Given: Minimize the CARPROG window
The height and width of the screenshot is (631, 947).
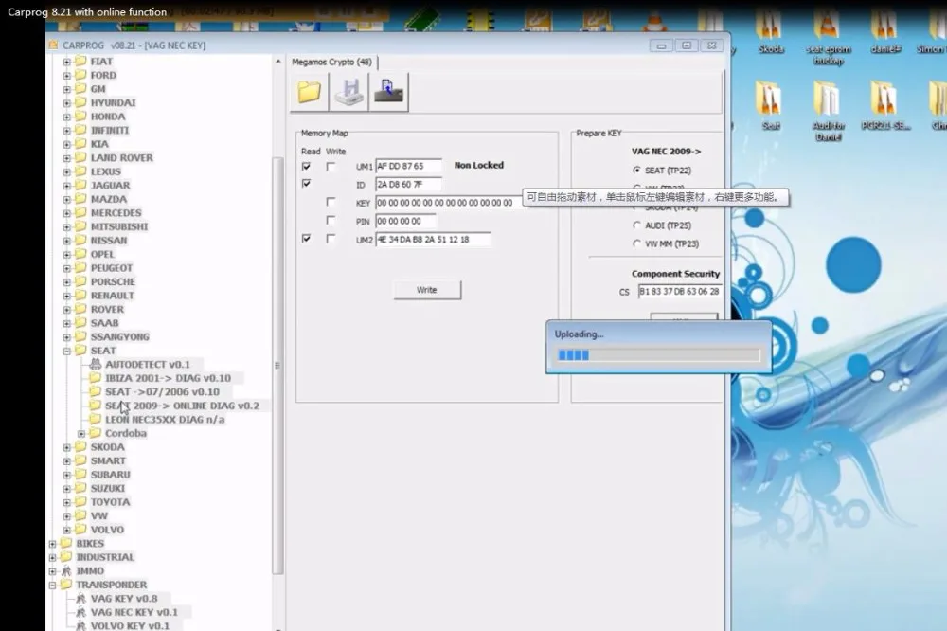Looking at the screenshot, I should point(661,45).
